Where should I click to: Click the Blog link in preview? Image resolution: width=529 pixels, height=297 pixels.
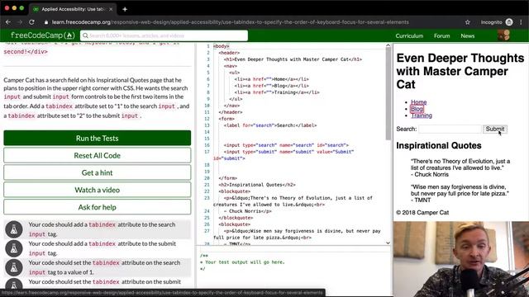click(x=417, y=109)
